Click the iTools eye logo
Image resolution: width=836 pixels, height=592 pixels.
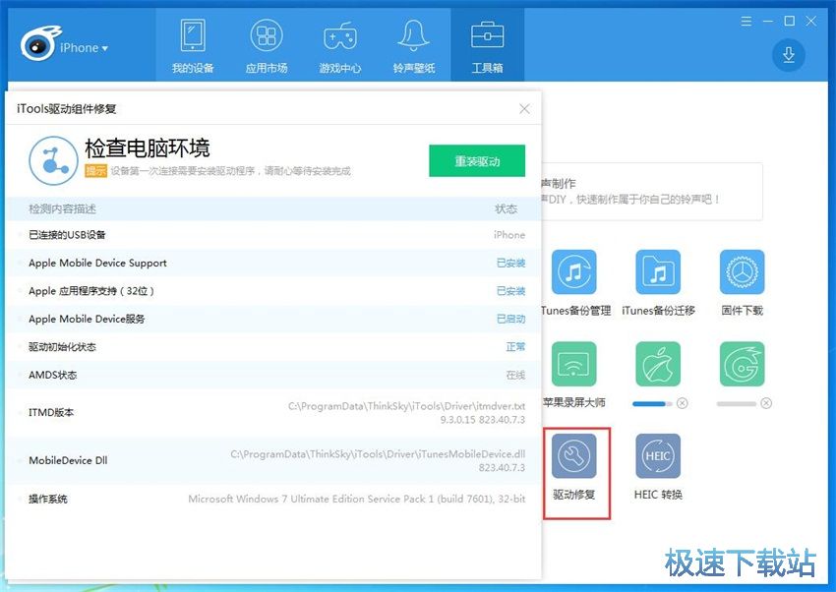point(39,43)
